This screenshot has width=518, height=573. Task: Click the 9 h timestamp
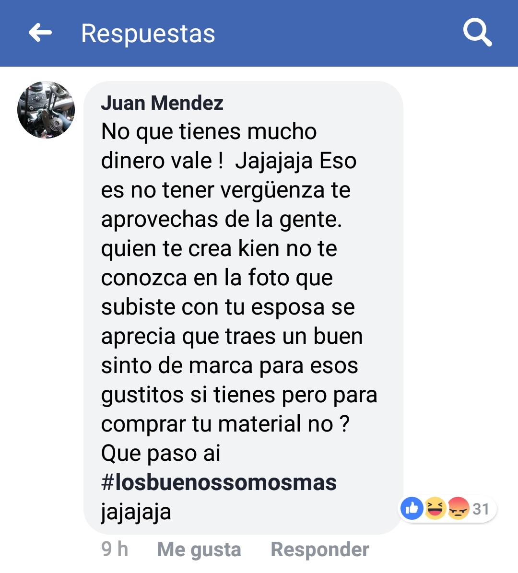coord(115,549)
